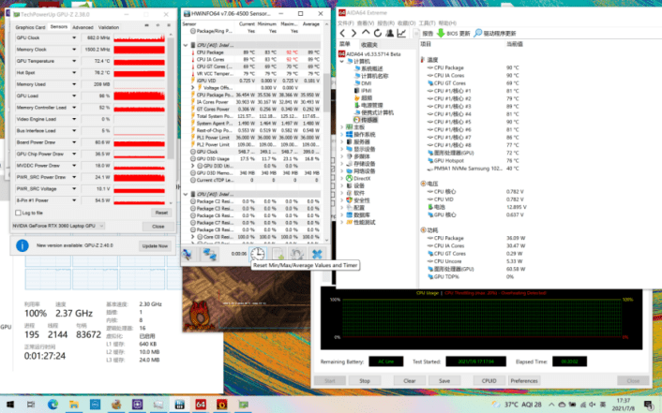Open Hot Spot sensor dropdown
This screenshot has height=413, width=662.
74,72
